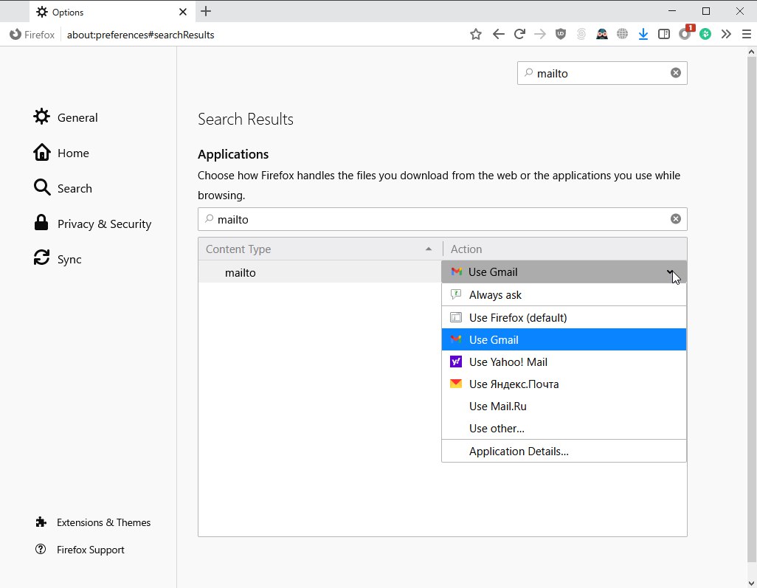Sort by the Action column header
Viewport: 757px width, 588px height.
pos(565,249)
